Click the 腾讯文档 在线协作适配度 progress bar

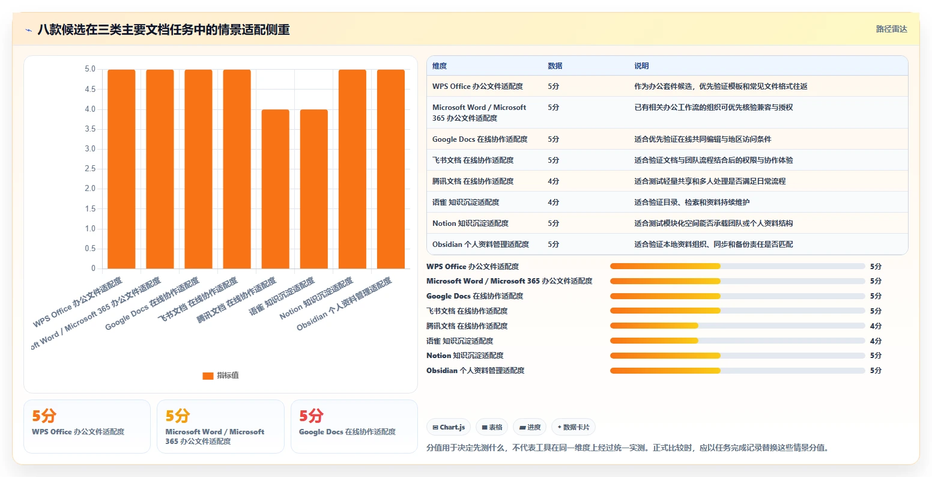(x=737, y=326)
